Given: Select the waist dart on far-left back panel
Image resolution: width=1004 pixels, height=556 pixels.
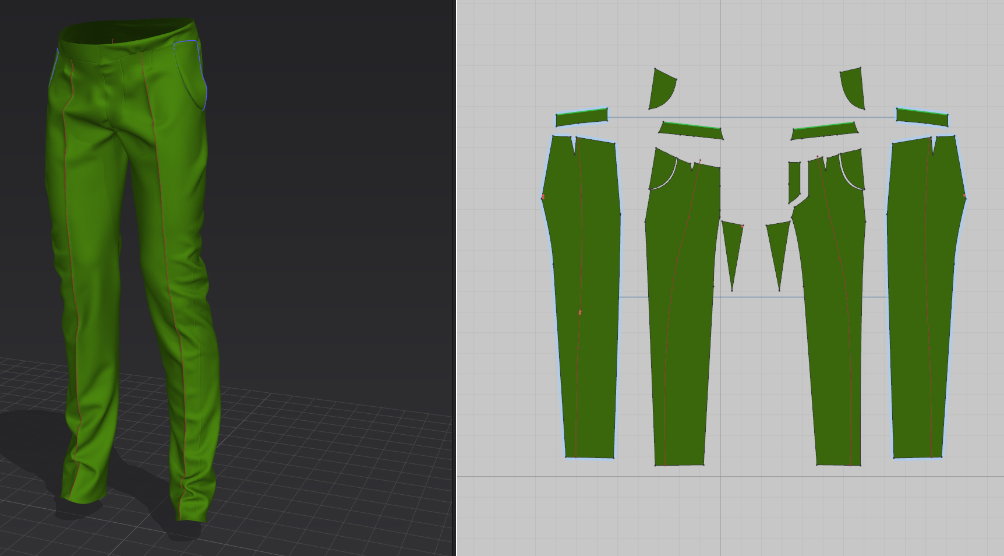Looking at the screenshot, I should pyautogui.click(x=575, y=145).
